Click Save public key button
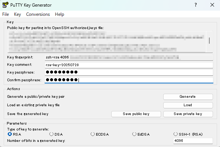Image resolution: width=220 pixels, height=147 pixels. [x=136, y=114]
